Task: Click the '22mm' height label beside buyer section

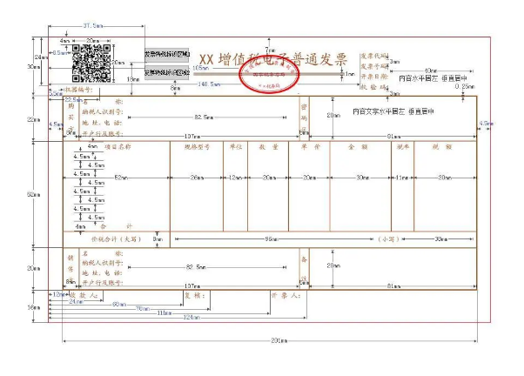Action: [34, 119]
